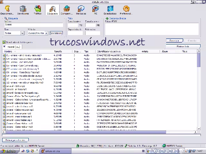The width and height of the screenshot is (206, 154).
Task: Select row '09 - amaral - No sabe donde va.mp3'
Action: (100, 76)
